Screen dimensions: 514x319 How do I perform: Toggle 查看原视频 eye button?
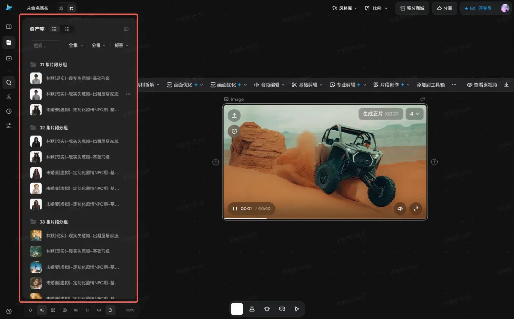(x=482, y=85)
